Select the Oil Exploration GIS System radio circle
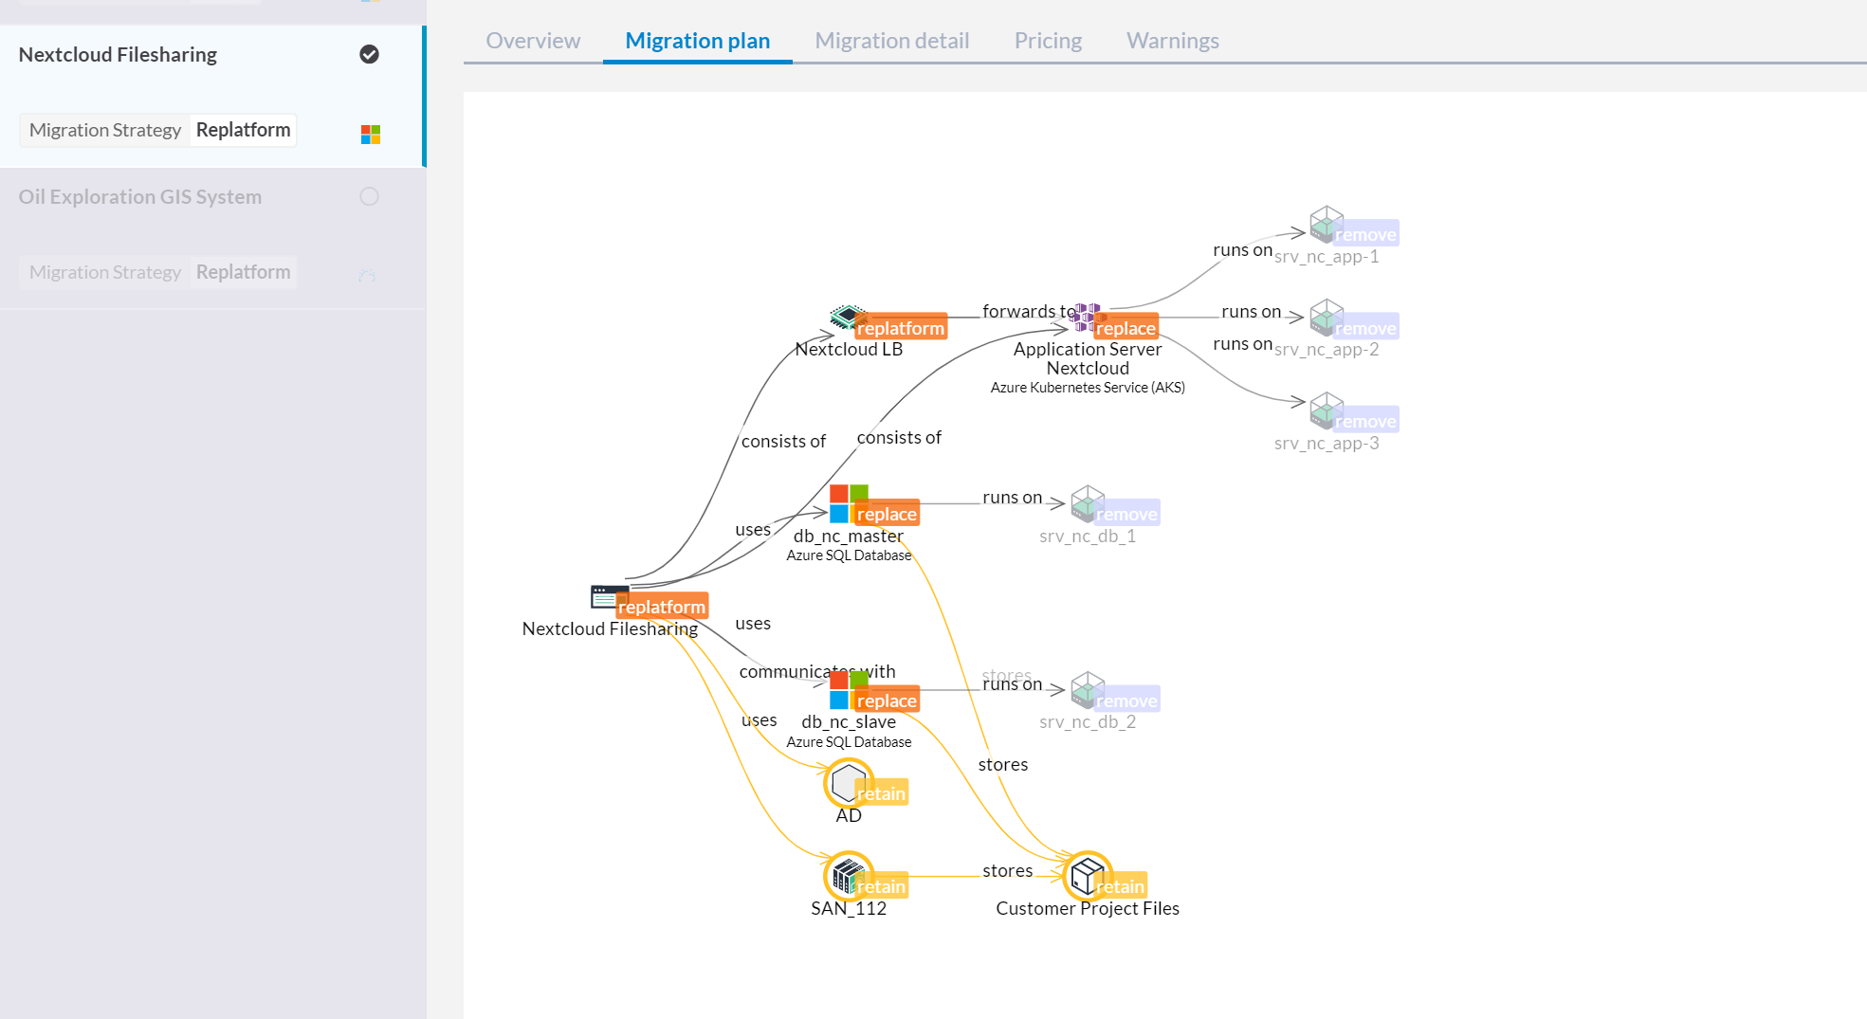 370,196
